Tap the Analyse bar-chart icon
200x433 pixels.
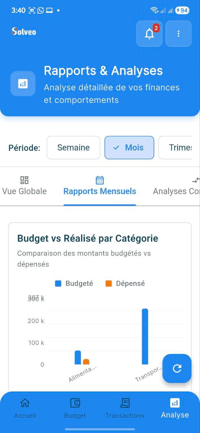(x=175, y=403)
